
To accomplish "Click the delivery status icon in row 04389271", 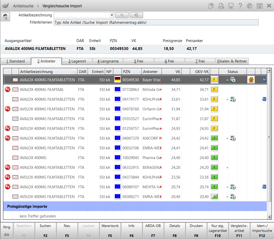I will [x=233, y=197].
